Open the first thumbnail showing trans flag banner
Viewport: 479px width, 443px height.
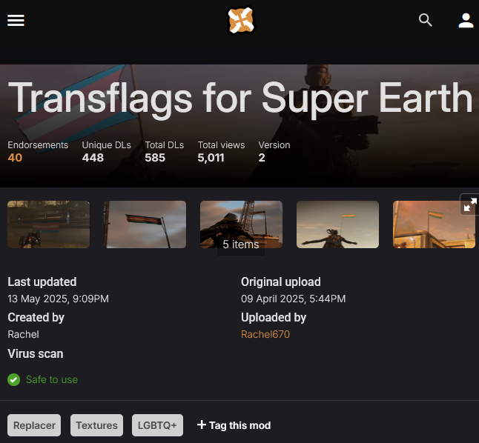(x=49, y=224)
